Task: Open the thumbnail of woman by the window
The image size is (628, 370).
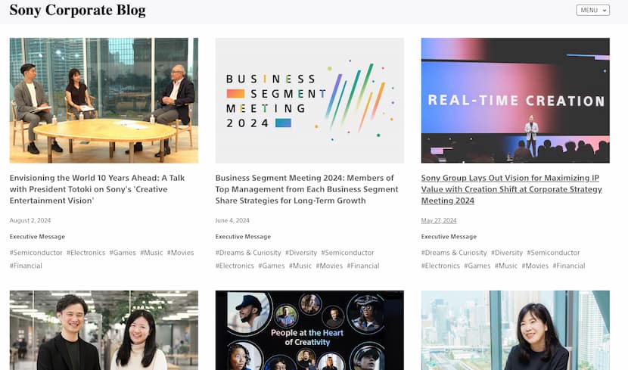Action: 515,331
